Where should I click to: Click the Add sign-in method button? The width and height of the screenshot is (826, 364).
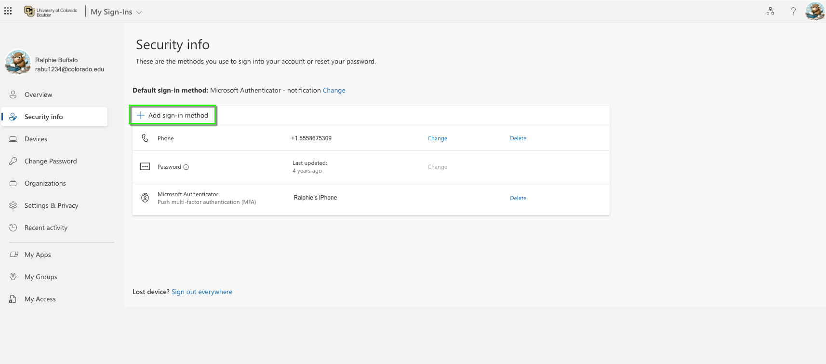click(x=173, y=115)
